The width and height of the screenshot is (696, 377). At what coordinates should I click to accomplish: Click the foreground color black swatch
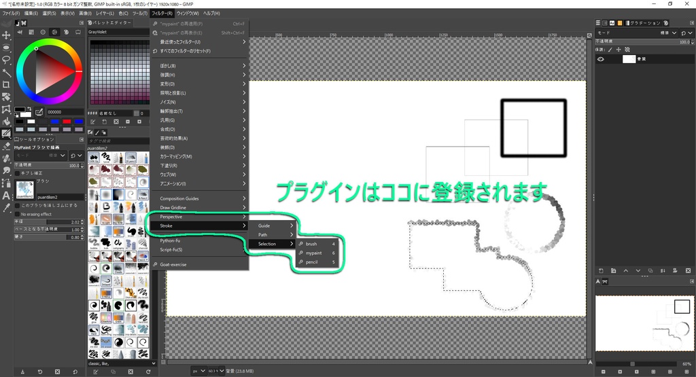click(20, 109)
